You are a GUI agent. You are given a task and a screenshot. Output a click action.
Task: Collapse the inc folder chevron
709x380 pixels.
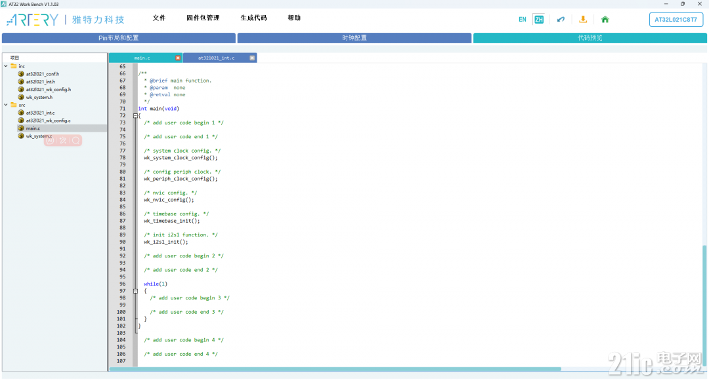tap(6, 66)
